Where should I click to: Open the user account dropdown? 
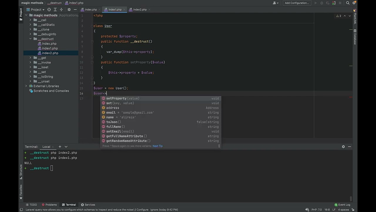click(276, 3)
